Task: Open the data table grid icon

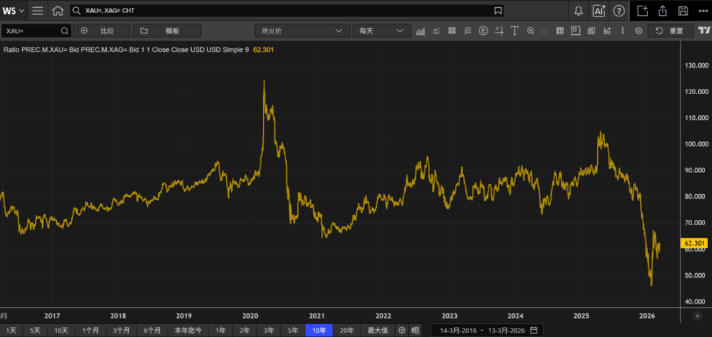Action: coord(560,31)
